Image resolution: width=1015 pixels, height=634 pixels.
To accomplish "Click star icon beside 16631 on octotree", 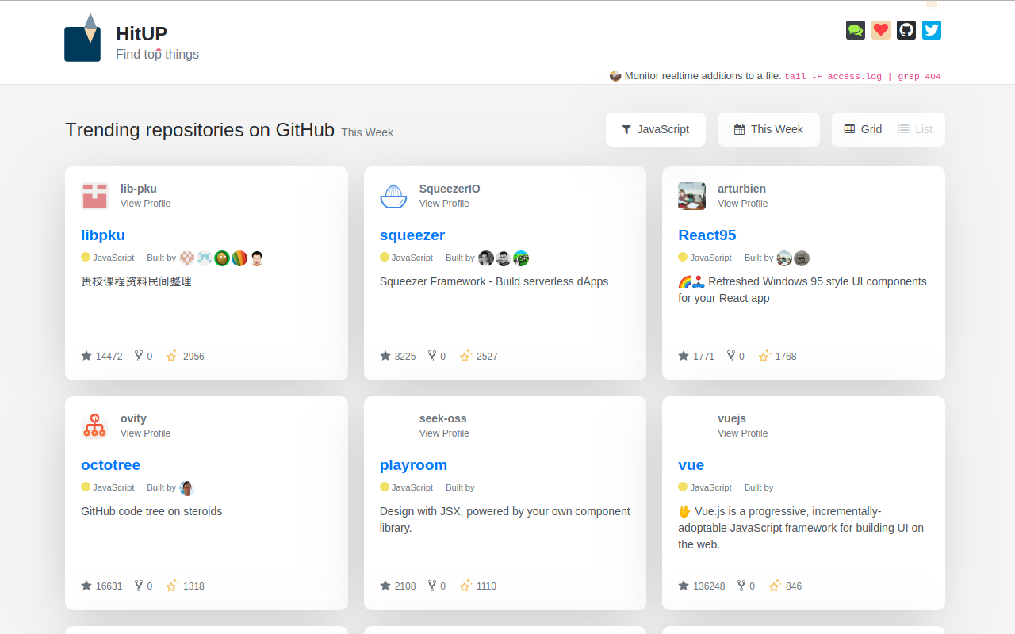I will pos(86,586).
